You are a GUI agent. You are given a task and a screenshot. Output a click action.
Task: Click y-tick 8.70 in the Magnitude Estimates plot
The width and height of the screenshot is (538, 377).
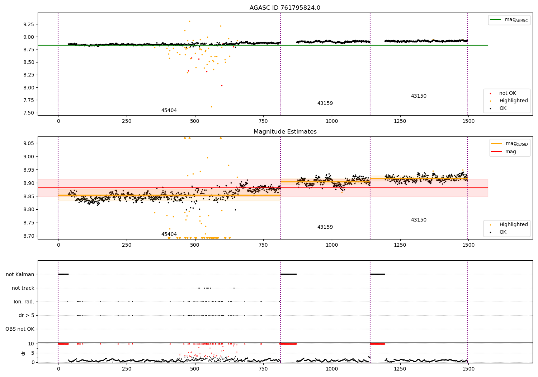point(29,236)
